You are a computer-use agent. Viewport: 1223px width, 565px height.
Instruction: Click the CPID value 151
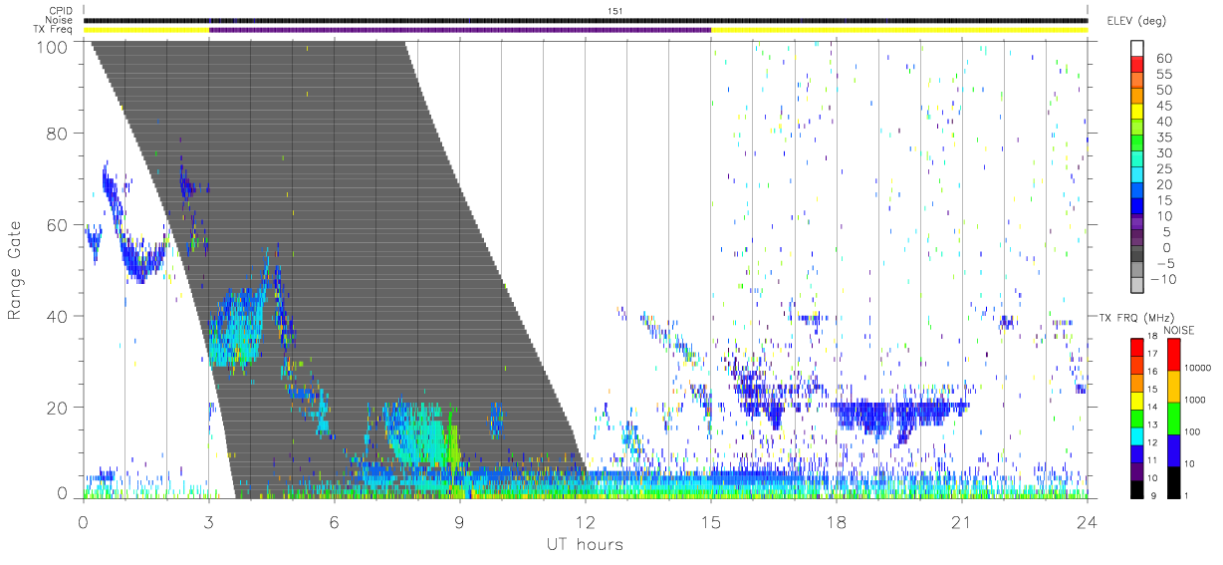click(x=614, y=11)
